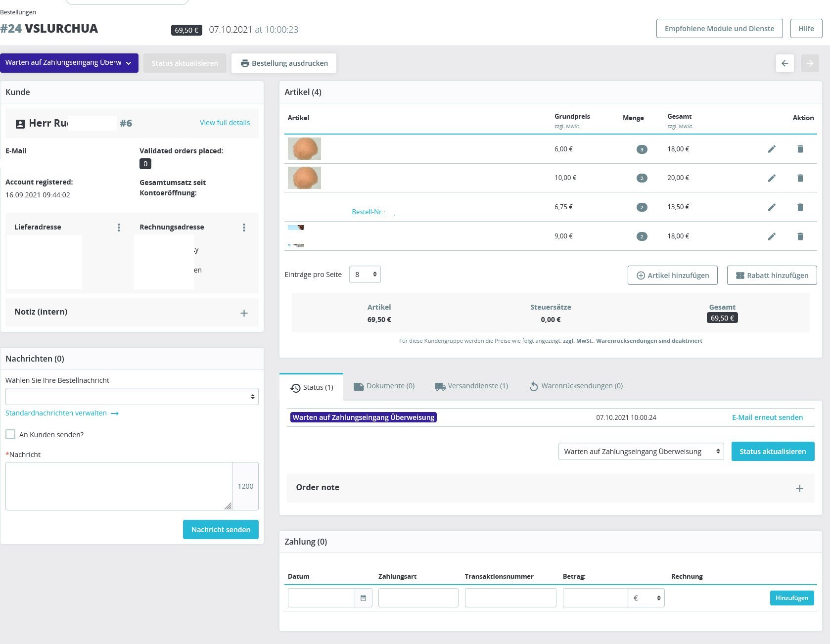This screenshot has height=644, width=830.
Task: Open View full details link
Action: [x=225, y=123]
